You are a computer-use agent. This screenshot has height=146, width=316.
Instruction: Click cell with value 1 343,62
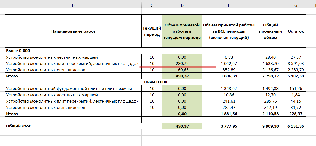coord(229,89)
